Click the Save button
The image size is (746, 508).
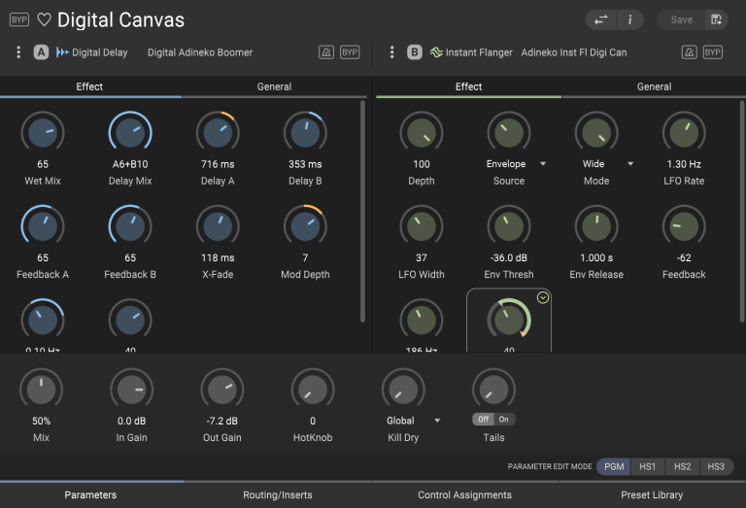coord(681,19)
